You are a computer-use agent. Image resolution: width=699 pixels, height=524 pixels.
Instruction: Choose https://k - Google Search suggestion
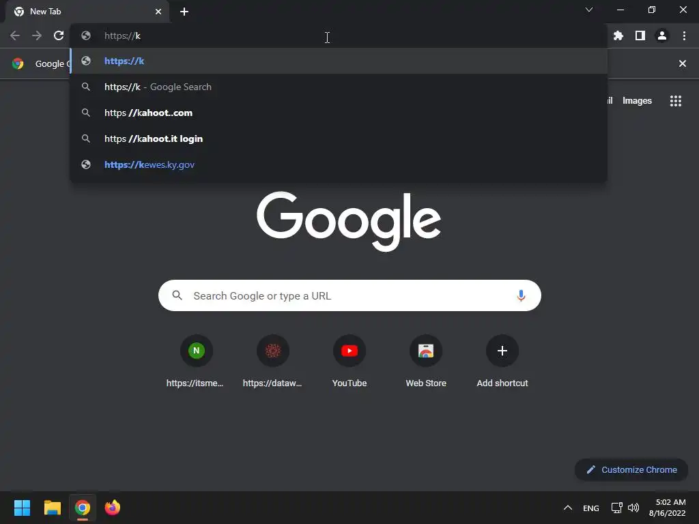pyautogui.click(x=339, y=87)
